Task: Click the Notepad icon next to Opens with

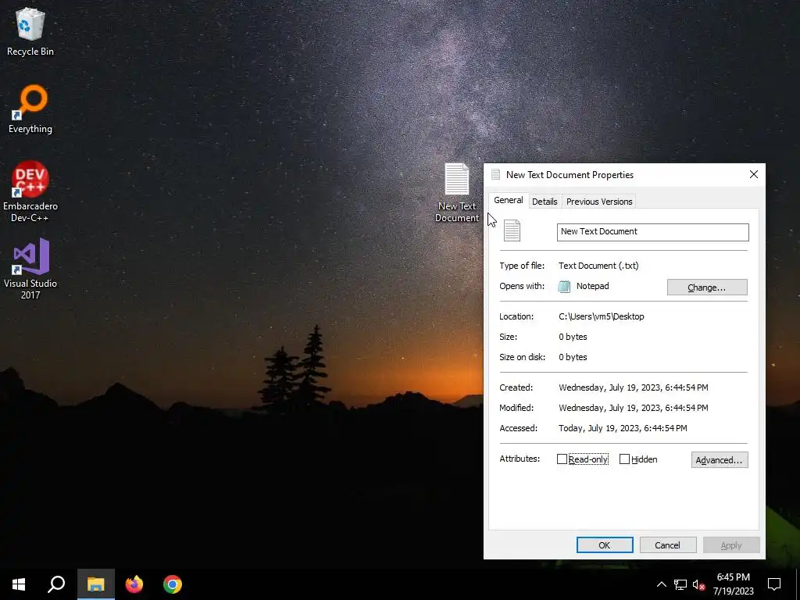Action: (x=564, y=286)
